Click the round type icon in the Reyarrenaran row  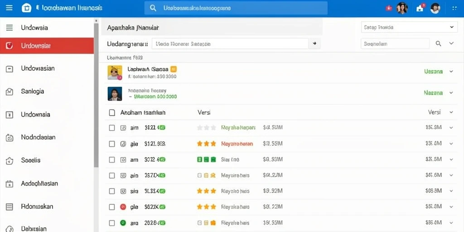(x=123, y=144)
